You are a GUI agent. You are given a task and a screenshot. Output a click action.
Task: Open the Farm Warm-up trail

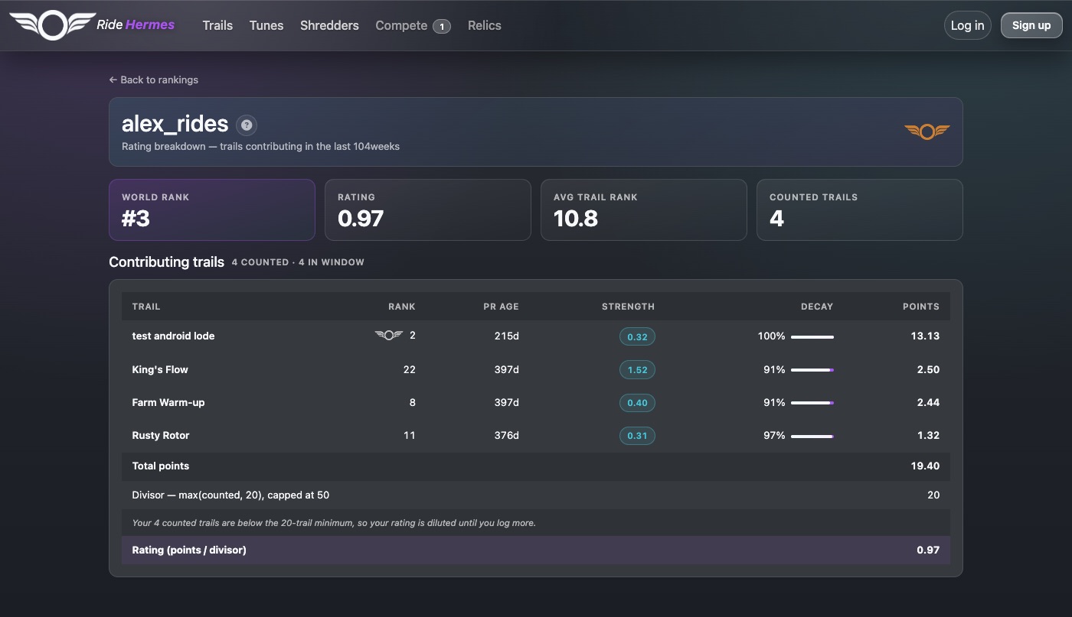tap(168, 402)
